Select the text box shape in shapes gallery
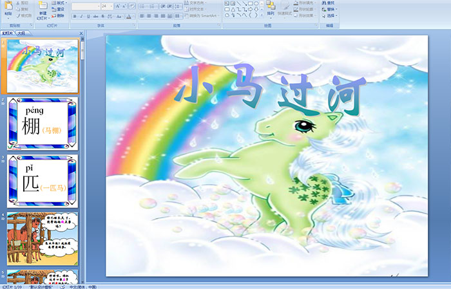 227,3
